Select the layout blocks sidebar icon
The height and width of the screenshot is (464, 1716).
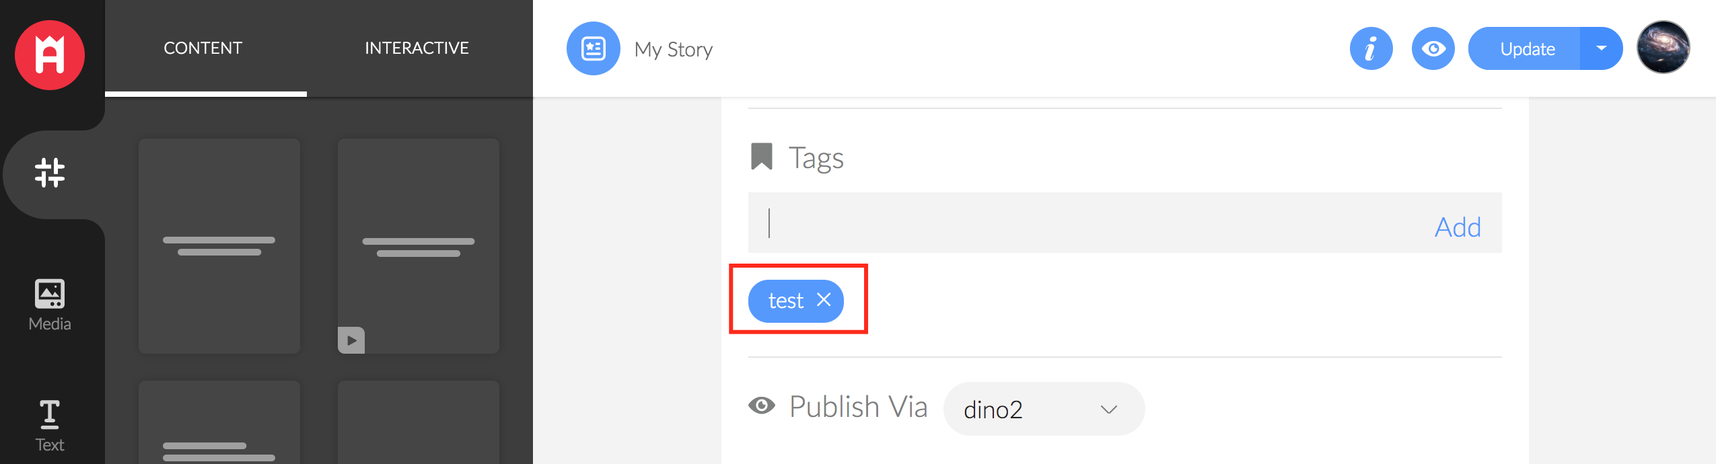coord(50,173)
